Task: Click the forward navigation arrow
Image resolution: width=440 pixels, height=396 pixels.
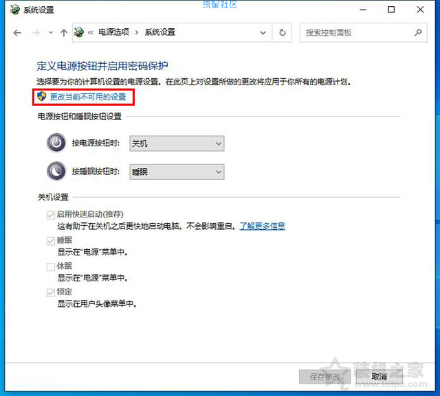Action: (36, 33)
